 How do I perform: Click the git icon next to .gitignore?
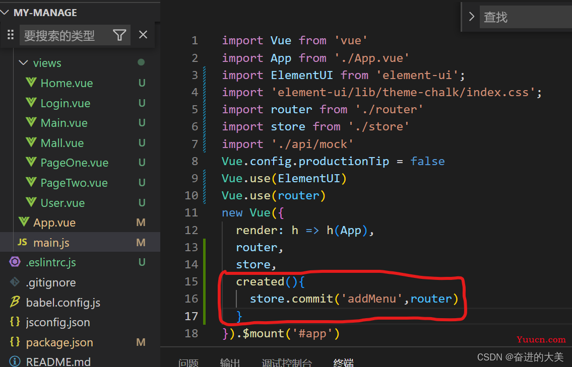[x=15, y=282]
